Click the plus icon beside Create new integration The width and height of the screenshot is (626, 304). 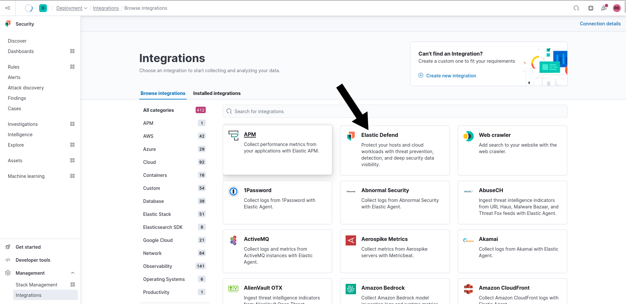point(421,75)
